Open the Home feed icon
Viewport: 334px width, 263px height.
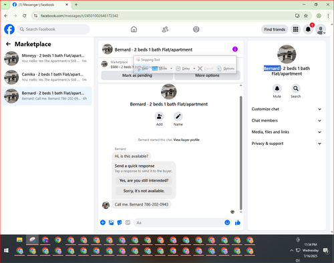pyautogui.click(x=134, y=29)
